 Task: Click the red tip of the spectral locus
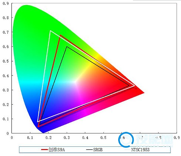pos(143,92)
